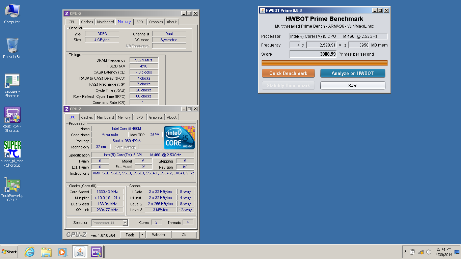Image resolution: width=461 pixels, height=259 pixels.
Task: Open Mainboard tab in the processor CPU-Z window
Action: click(x=105, y=117)
